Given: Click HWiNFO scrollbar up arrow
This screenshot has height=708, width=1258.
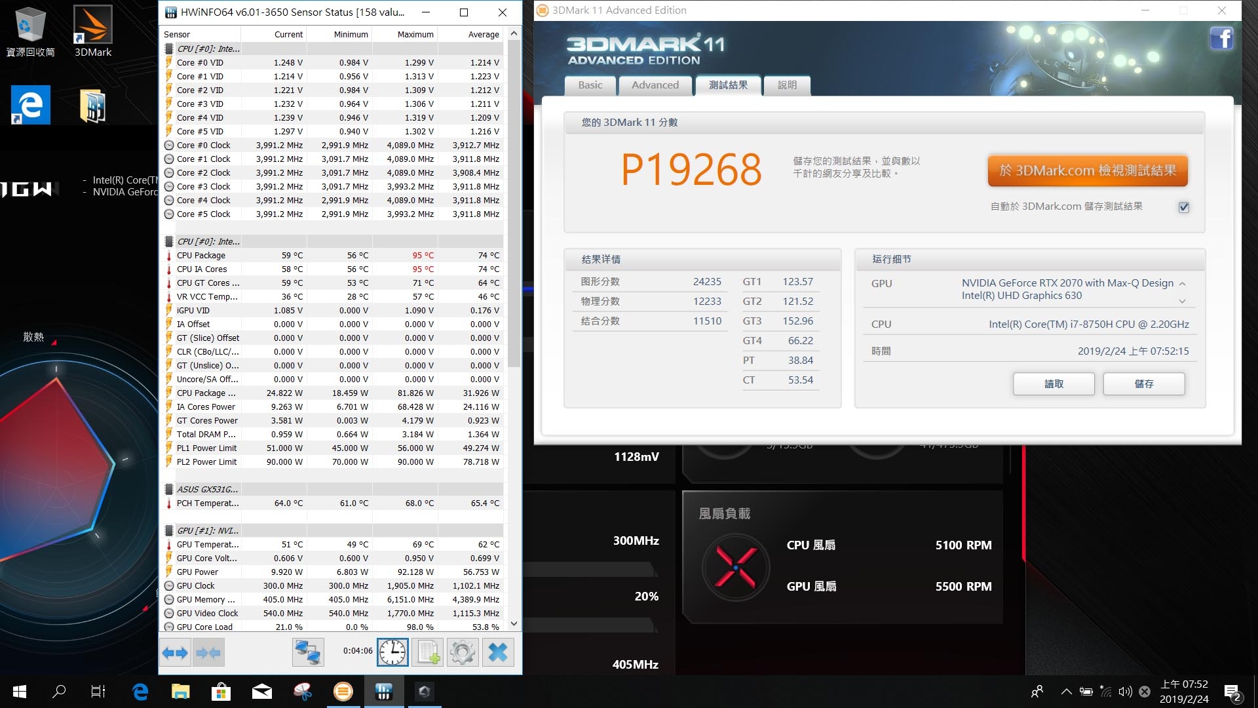Looking at the screenshot, I should tap(514, 33).
